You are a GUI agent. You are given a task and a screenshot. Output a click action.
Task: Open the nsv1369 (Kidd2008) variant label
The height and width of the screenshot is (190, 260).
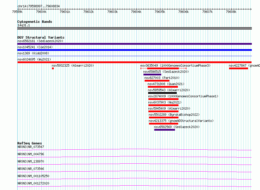click(x=33, y=53)
